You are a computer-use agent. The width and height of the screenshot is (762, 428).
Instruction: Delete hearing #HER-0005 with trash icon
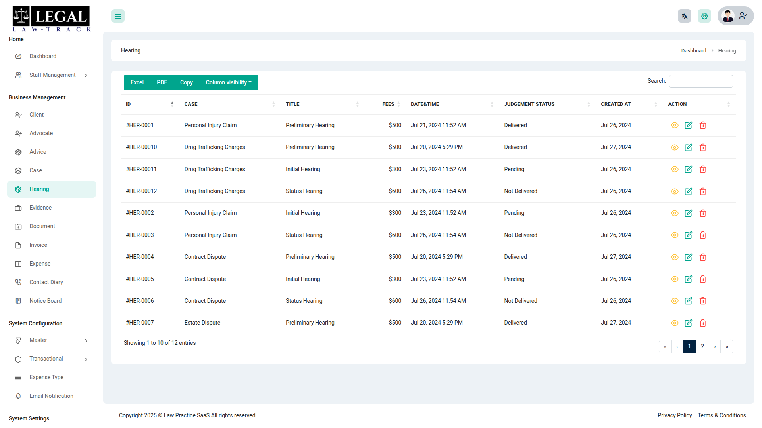click(x=703, y=279)
